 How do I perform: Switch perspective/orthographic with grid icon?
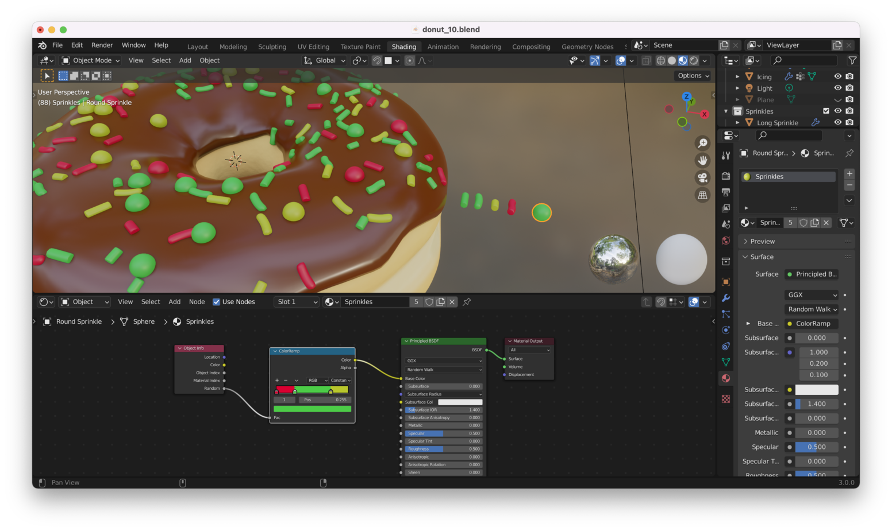pos(702,195)
